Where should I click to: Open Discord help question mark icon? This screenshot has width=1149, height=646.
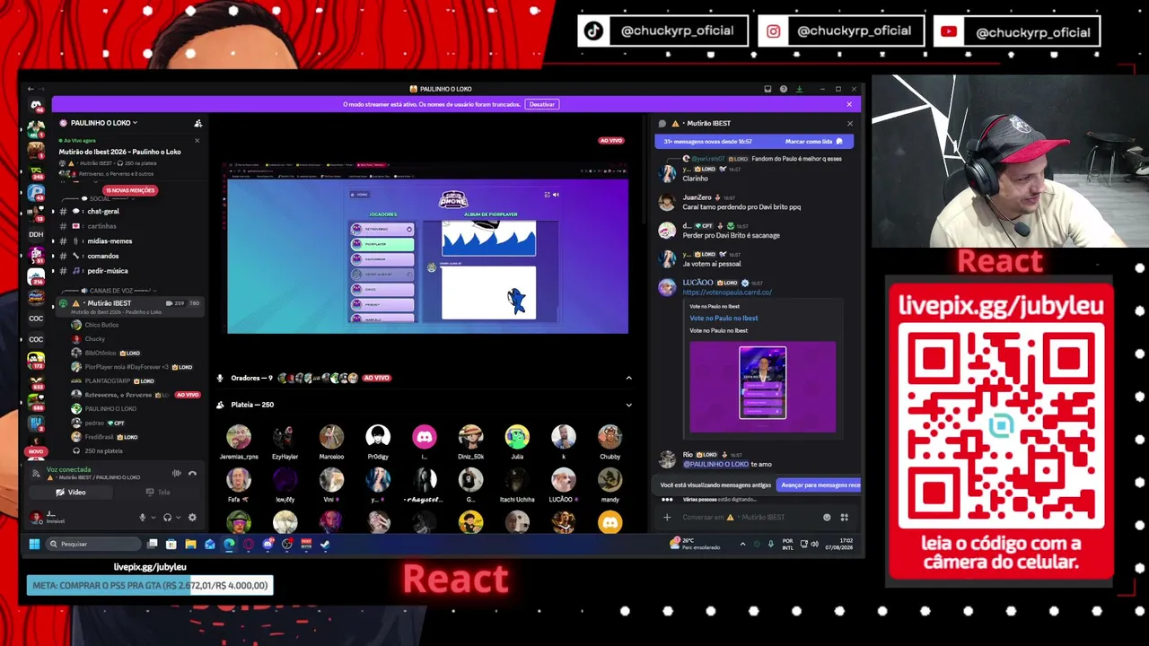coord(784,89)
